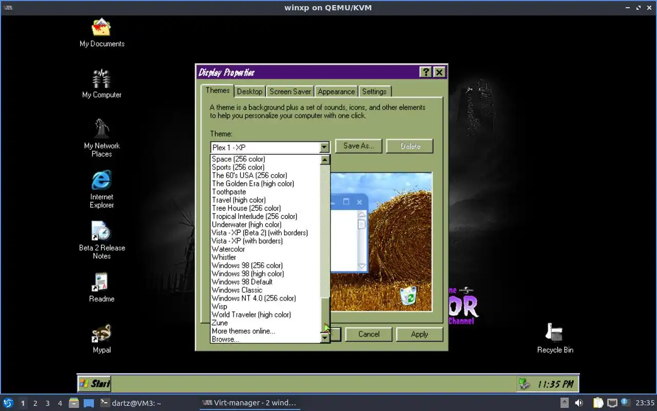
Task: Click the host clock 23:35
Action: 645,403
